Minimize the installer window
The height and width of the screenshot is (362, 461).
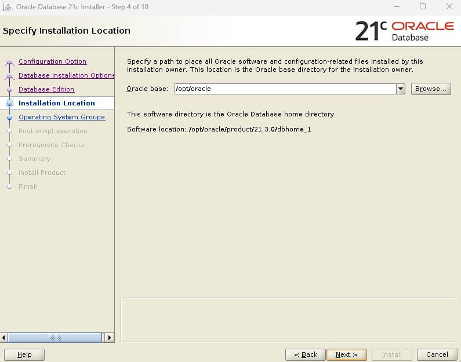[397, 6]
